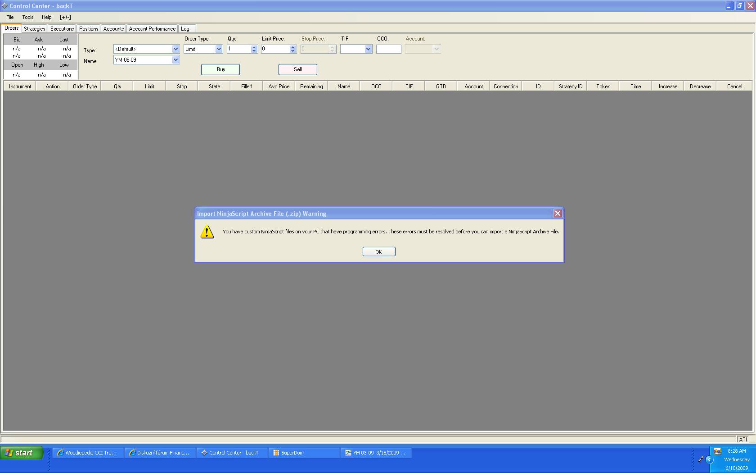The height and width of the screenshot is (473, 756).
Task: Switch to the Positions tab
Action: click(x=89, y=29)
